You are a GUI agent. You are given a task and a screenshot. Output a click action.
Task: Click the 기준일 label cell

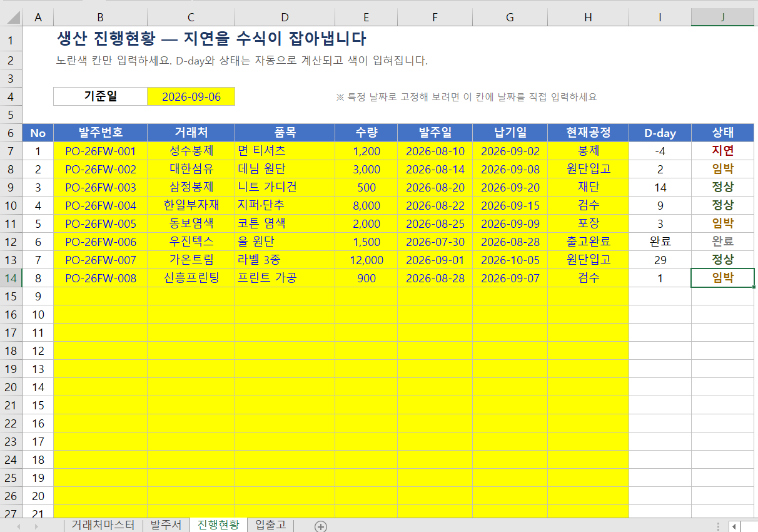[101, 97]
